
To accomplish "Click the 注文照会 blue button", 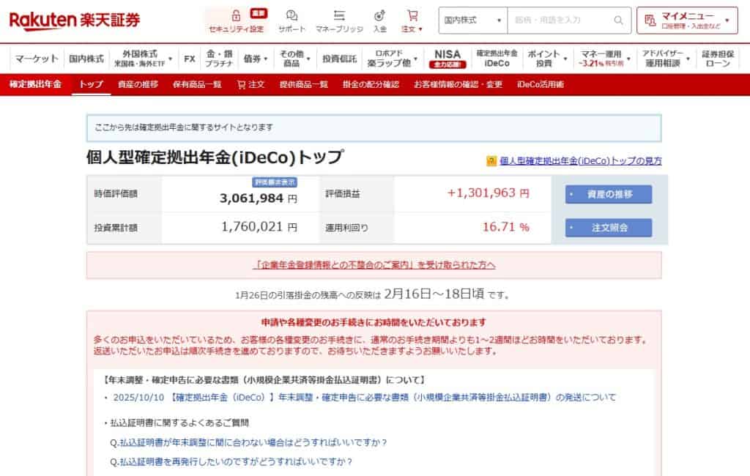I will pyautogui.click(x=607, y=228).
